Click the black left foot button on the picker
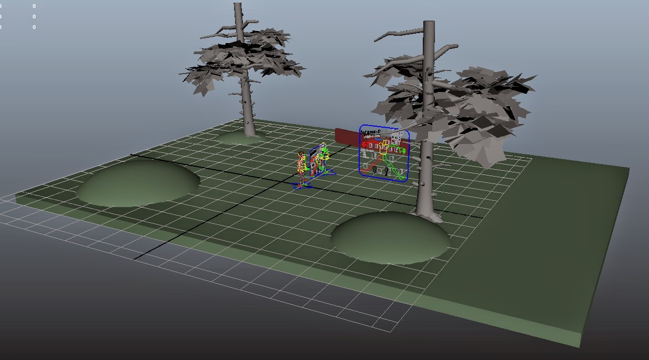The width and height of the screenshot is (649, 360). coord(374,169)
